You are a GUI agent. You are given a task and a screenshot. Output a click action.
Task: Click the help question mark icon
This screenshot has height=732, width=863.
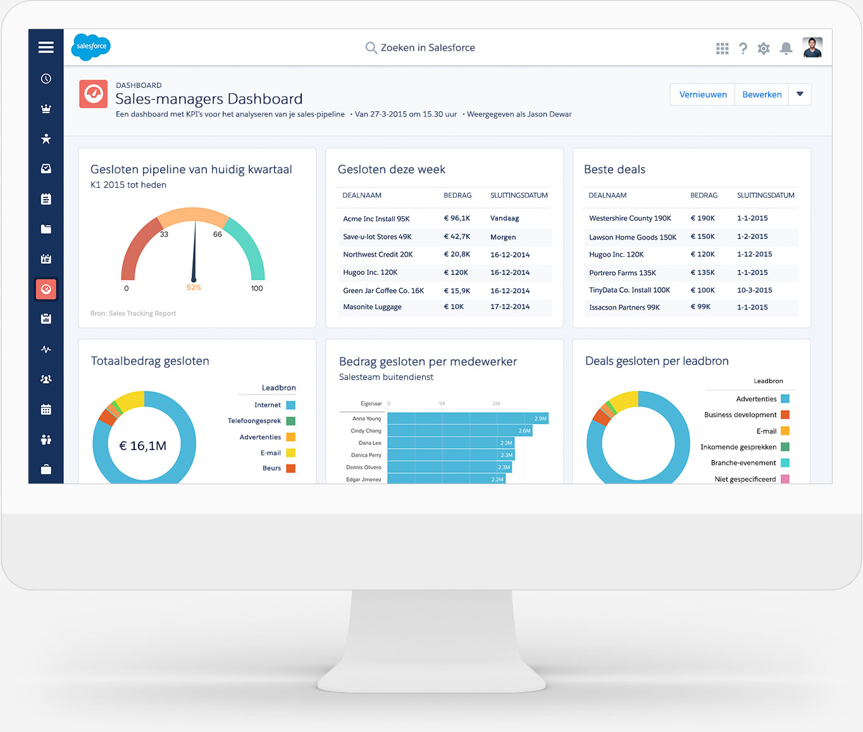point(743,47)
